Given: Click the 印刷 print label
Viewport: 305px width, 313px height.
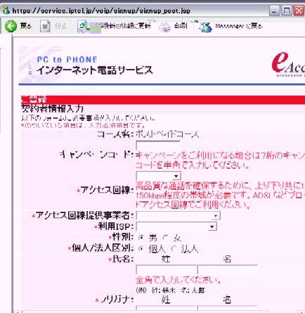Looking at the screenshot, I should 181,26.
